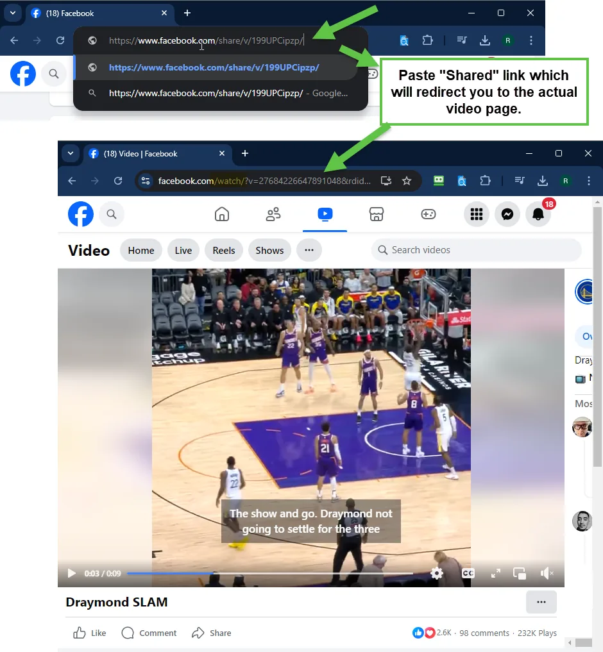Open new tab in the lower window

click(x=245, y=153)
